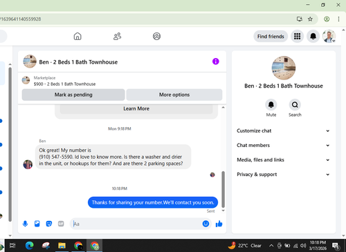Expand Chat members section
346x252 pixels.
[284, 145]
